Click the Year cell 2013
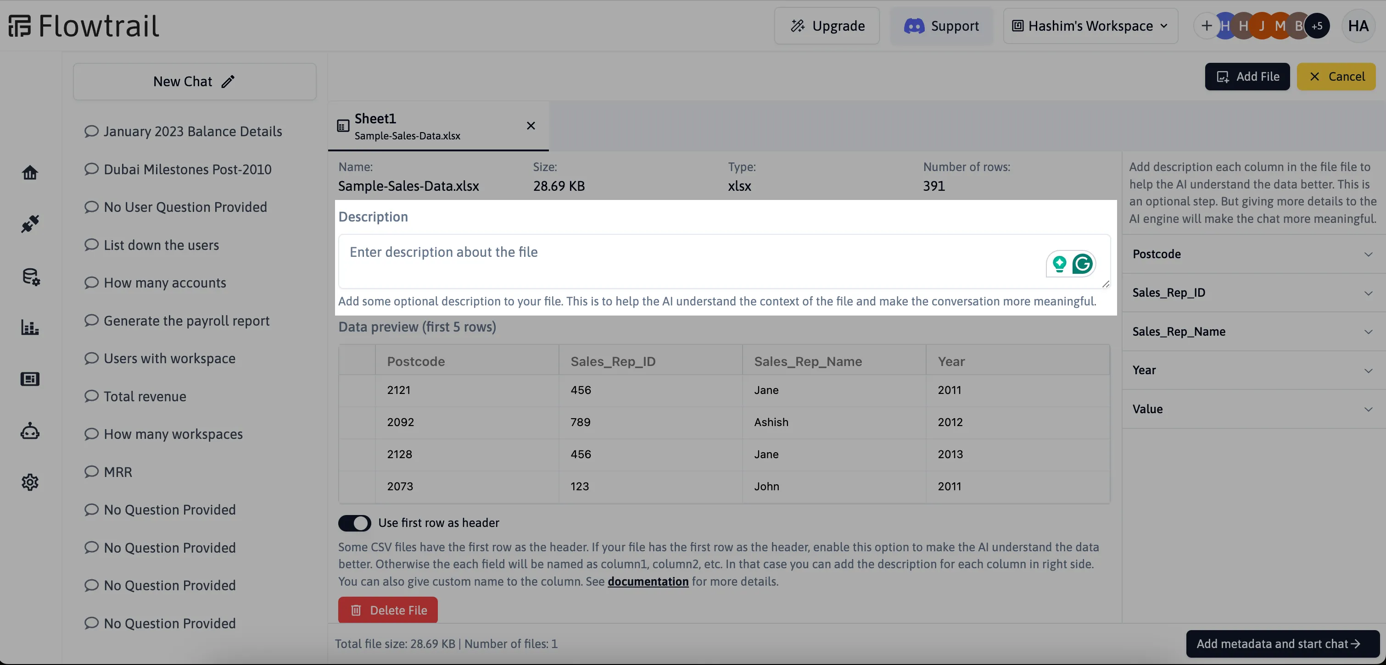The height and width of the screenshot is (665, 1386). point(1017,454)
